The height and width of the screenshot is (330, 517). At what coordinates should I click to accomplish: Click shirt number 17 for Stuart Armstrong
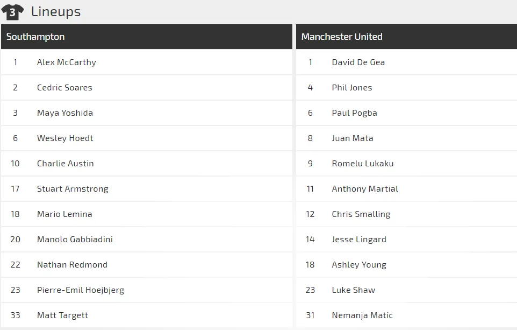(15, 189)
